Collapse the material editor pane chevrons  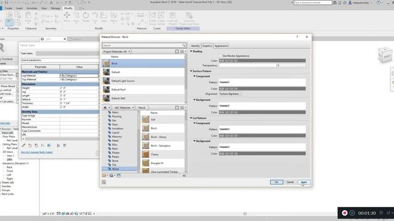click(184, 176)
